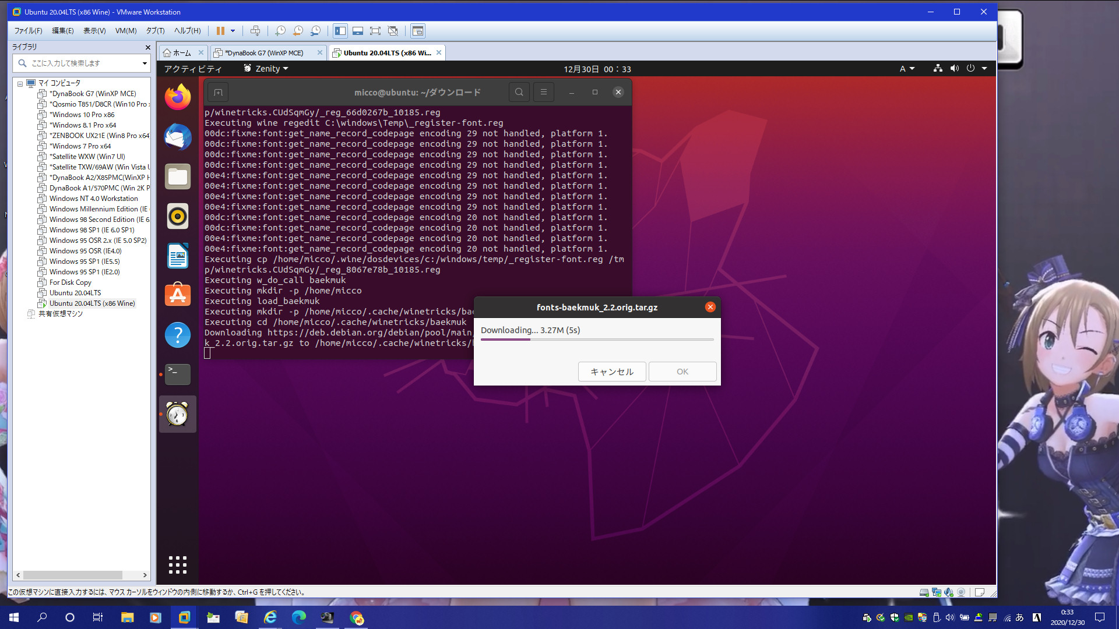Viewport: 1119px width, 629px height.
Task: Open the terminal hamburger menu
Action: pos(543,92)
